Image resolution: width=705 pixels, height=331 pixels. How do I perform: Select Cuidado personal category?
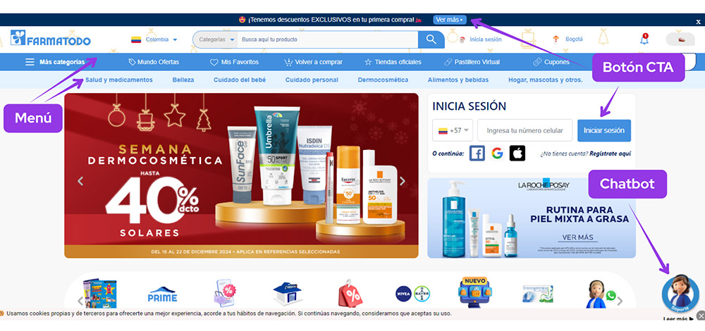click(312, 80)
